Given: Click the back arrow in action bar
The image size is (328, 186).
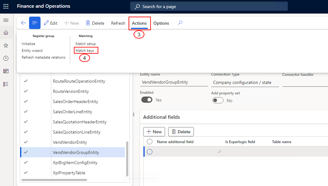Looking at the screenshot, I should tap(23, 23).
